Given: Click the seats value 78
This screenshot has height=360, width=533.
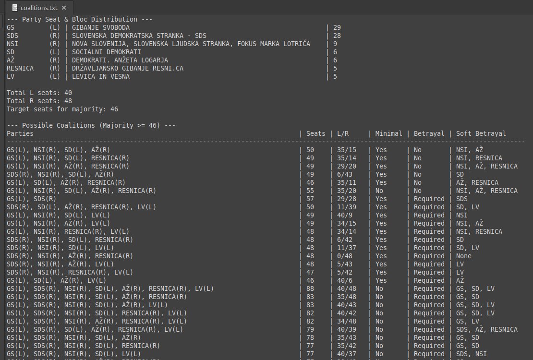Looking at the screenshot, I should pyautogui.click(x=310, y=337).
